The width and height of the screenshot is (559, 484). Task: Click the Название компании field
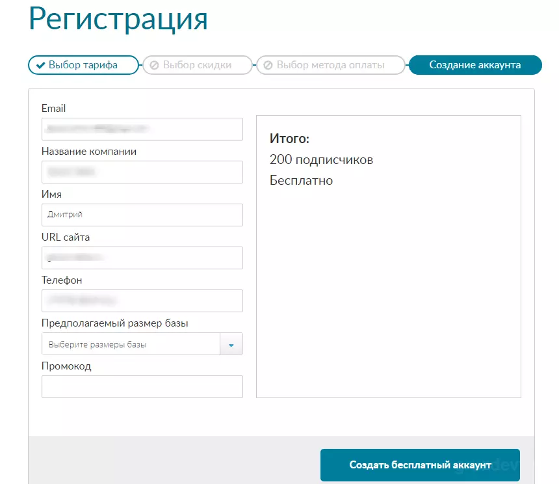[142, 172]
